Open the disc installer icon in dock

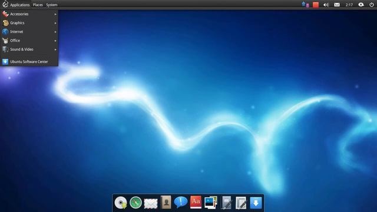(121, 203)
